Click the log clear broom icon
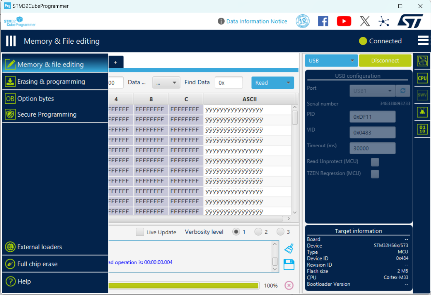The image size is (431, 295). pyautogui.click(x=289, y=249)
